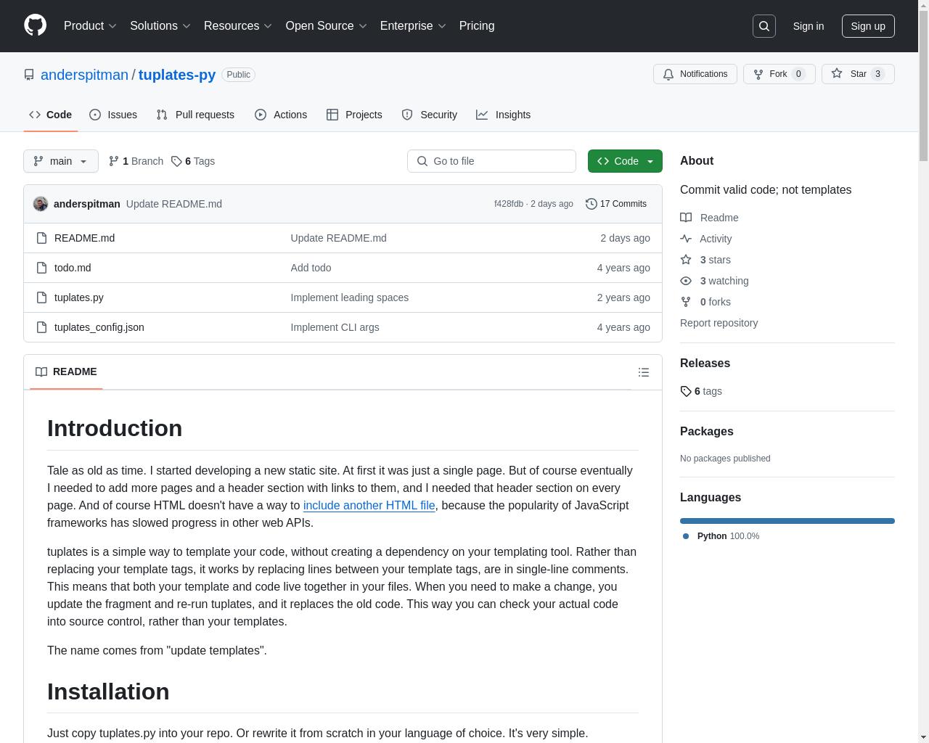Open the Actions tab

[x=281, y=115]
